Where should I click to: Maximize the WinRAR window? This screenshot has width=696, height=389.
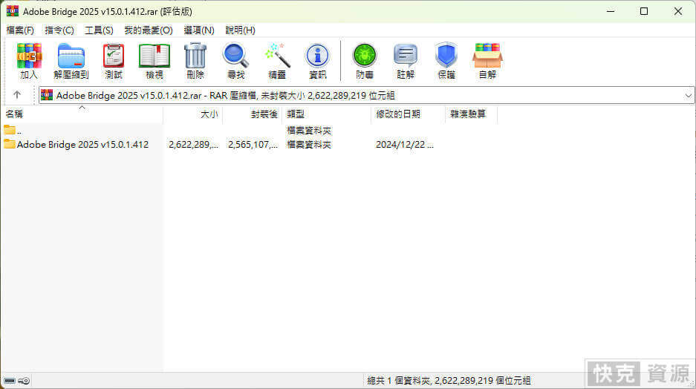point(644,11)
